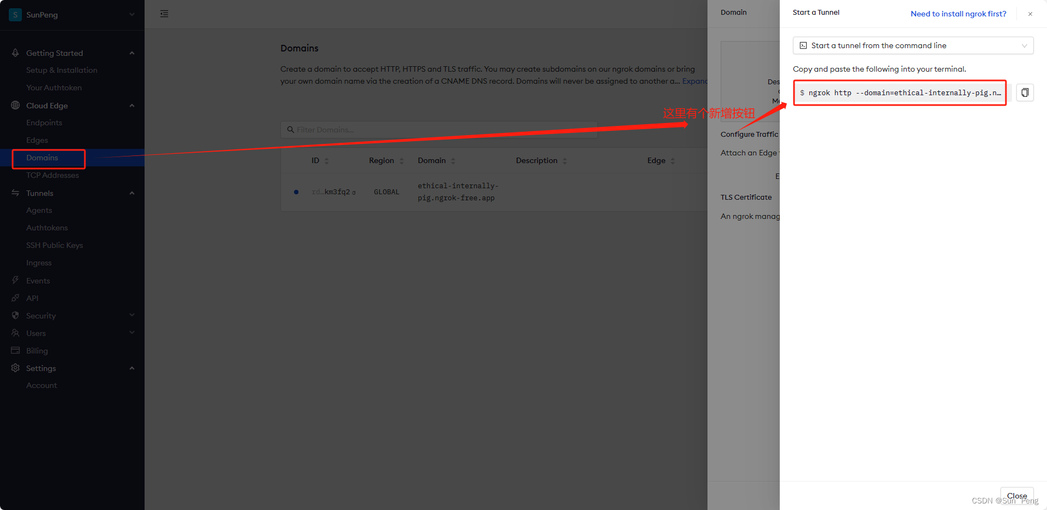Sort table by Region column arrows
Viewport: 1047px width, 510px height.
tap(401, 161)
